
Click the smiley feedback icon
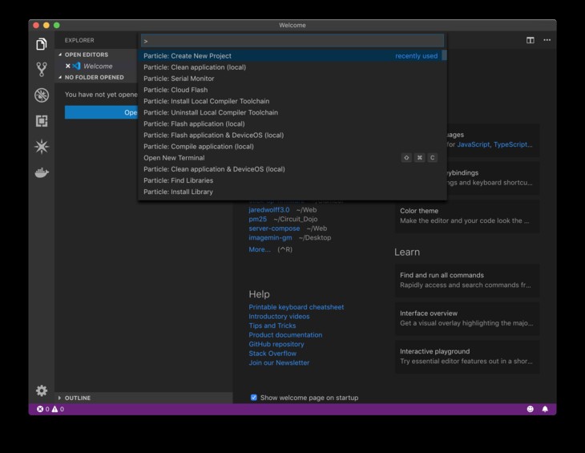tap(530, 409)
